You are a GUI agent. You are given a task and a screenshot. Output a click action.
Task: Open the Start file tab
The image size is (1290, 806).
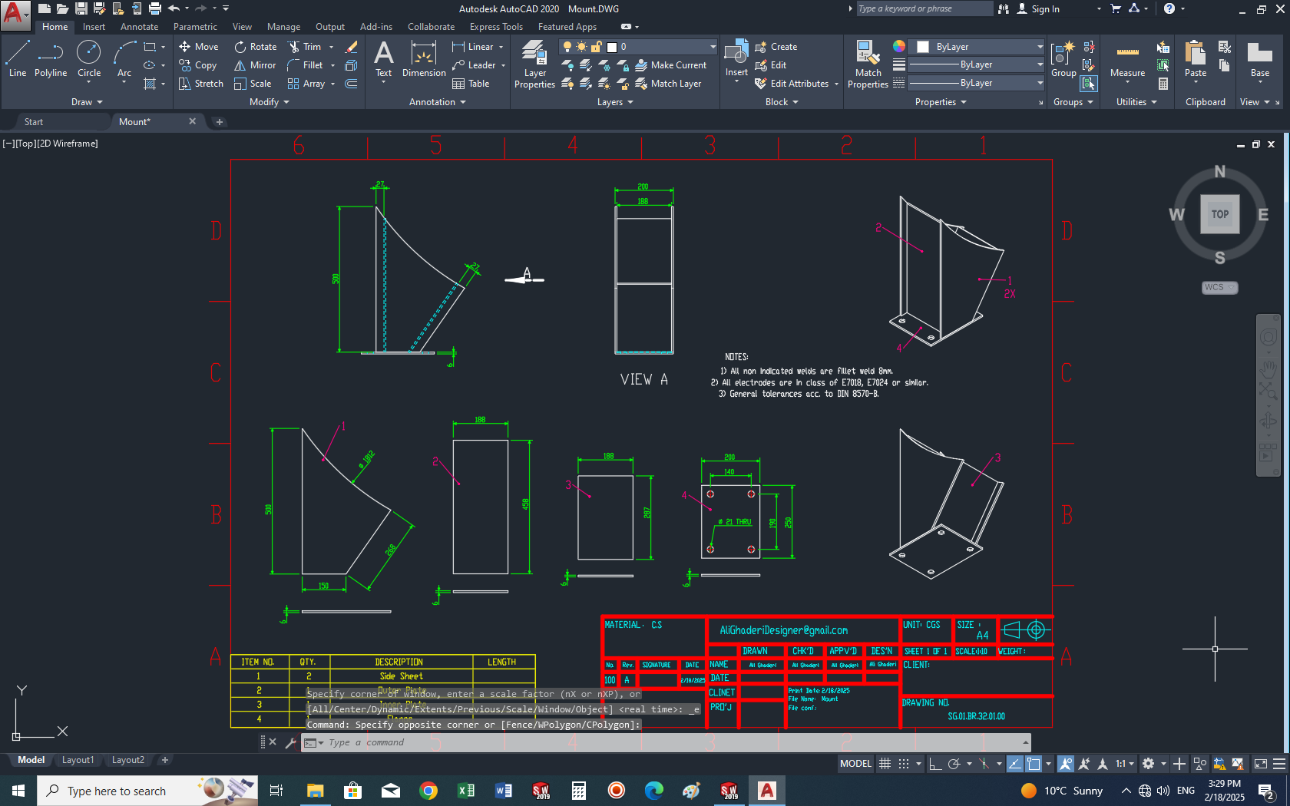click(x=34, y=122)
